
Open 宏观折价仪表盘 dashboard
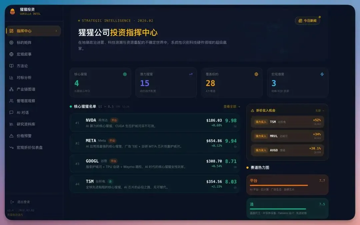34,147
